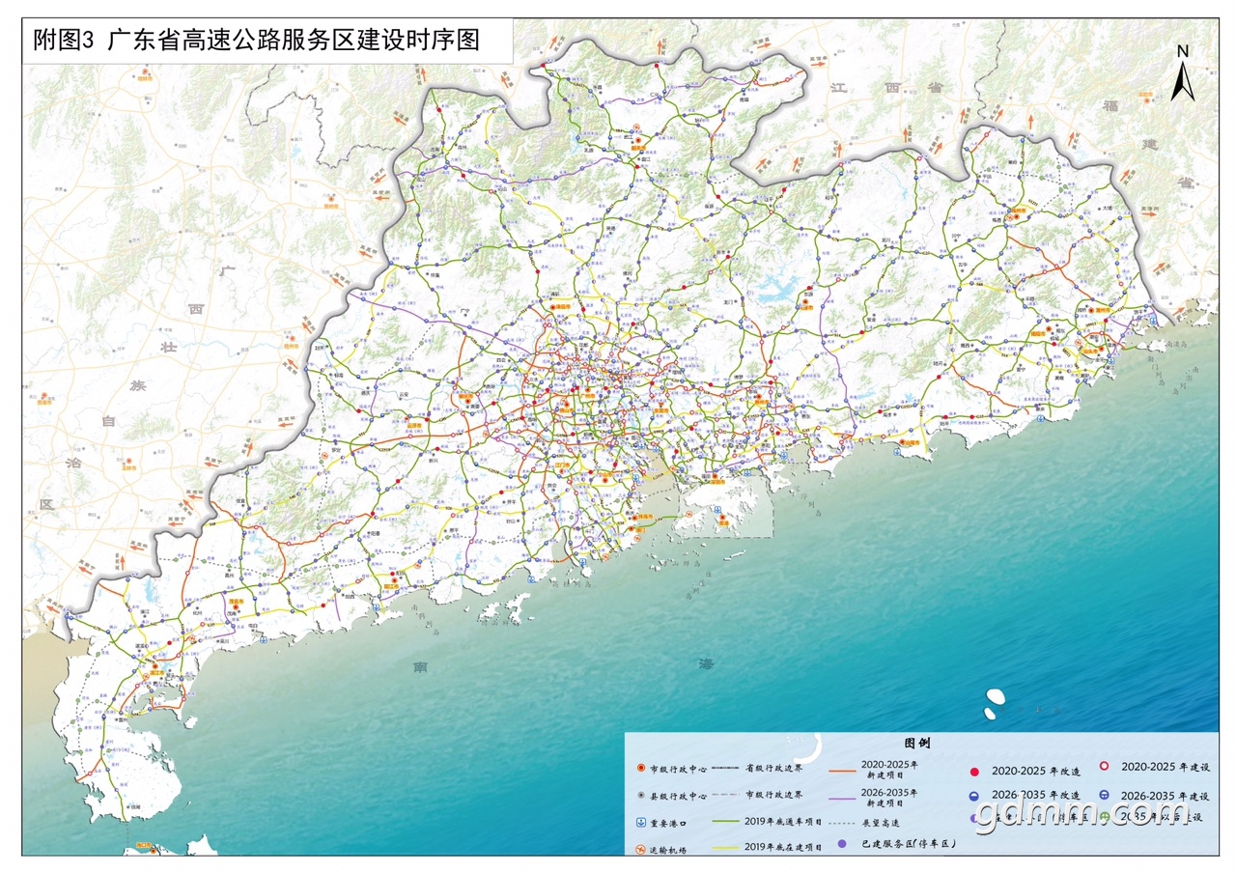Click the 运输机场 airplane legend icon
Screen dimensions: 1236x873
click(640, 849)
